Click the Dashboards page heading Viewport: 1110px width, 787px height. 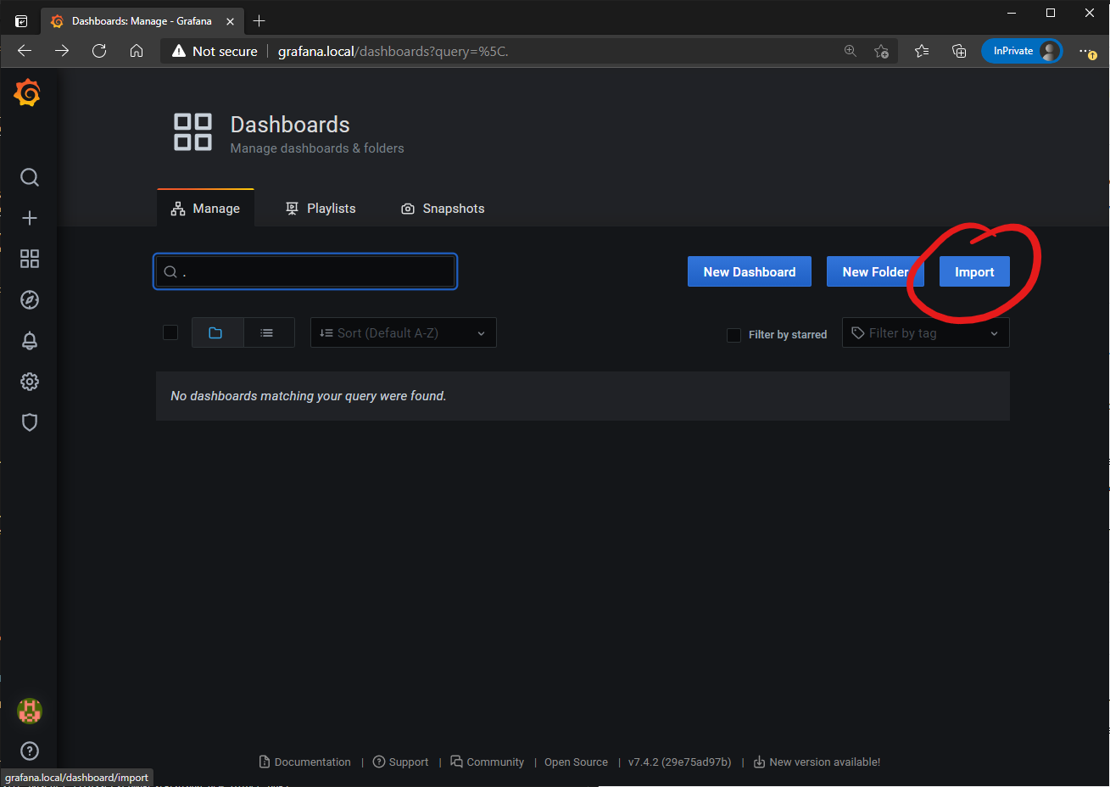coord(290,125)
